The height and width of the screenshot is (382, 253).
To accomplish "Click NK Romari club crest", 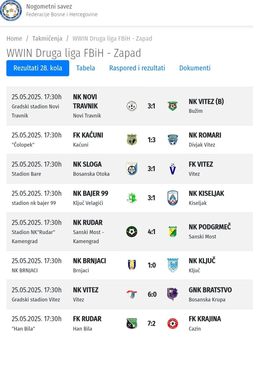I will click(x=173, y=140).
